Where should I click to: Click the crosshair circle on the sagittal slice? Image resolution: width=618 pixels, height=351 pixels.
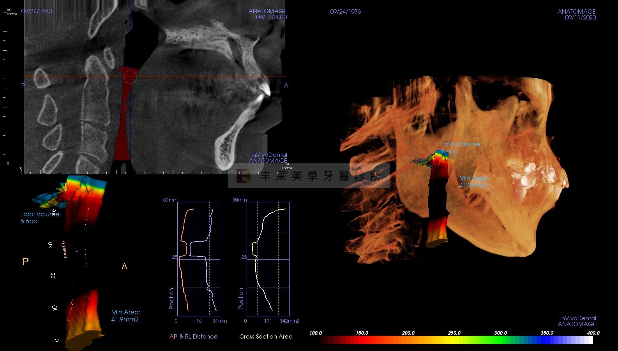(130, 77)
